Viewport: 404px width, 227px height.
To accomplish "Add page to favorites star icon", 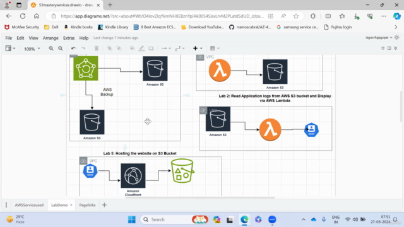I will (296, 16).
